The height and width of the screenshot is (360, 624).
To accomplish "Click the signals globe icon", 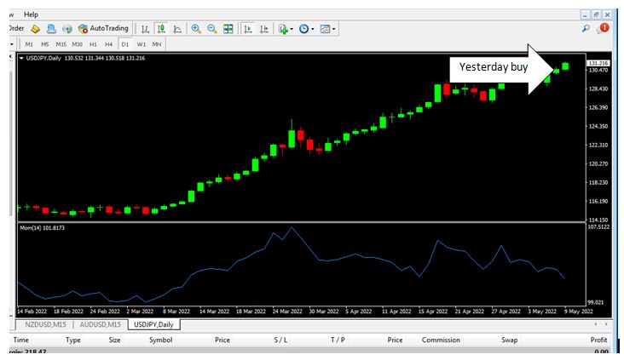I will click(x=67, y=29).
